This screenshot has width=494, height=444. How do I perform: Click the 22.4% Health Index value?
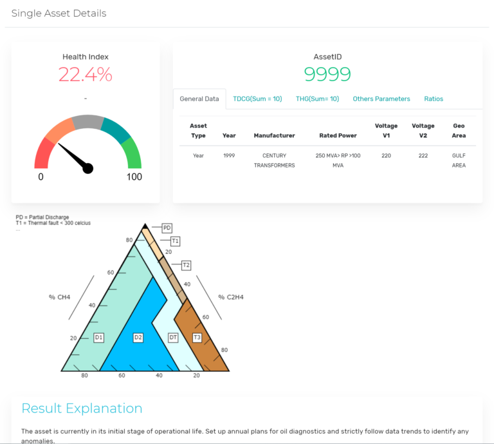point(86,75)
